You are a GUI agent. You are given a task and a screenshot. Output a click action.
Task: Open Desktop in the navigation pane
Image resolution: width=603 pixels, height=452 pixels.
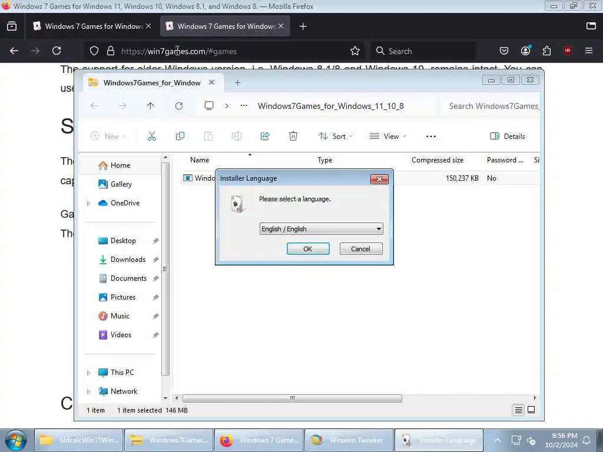point(120,241)
